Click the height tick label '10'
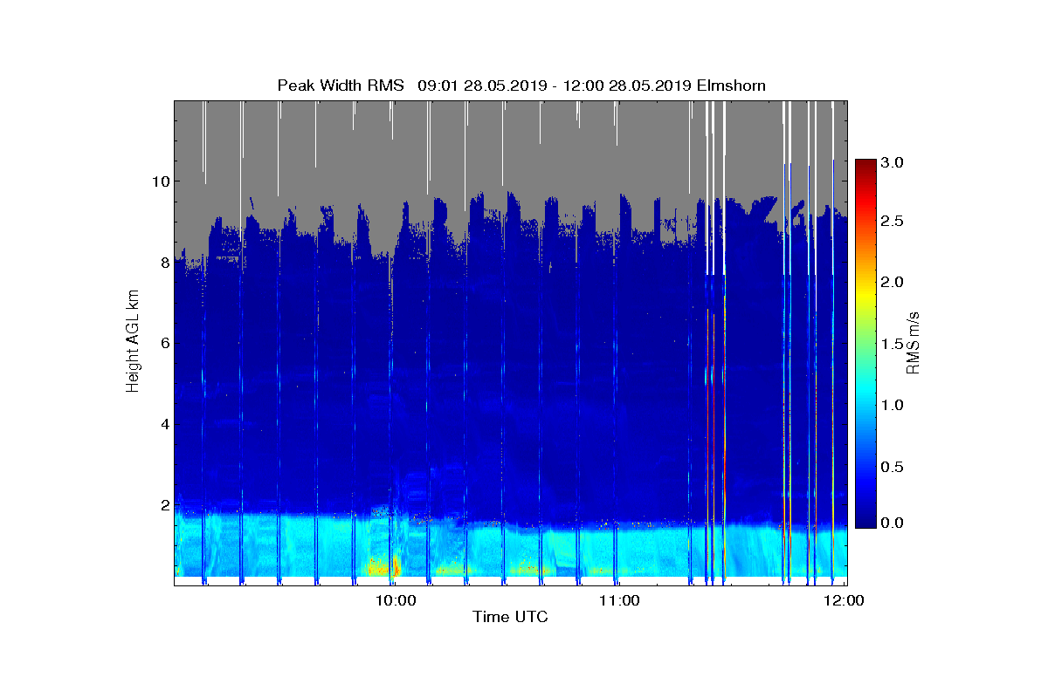 point(160,181)
